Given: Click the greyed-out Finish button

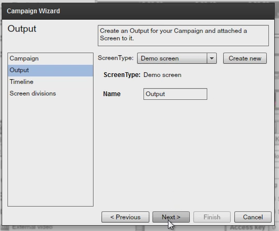Looking at the screenshot, I should (212, 217).
